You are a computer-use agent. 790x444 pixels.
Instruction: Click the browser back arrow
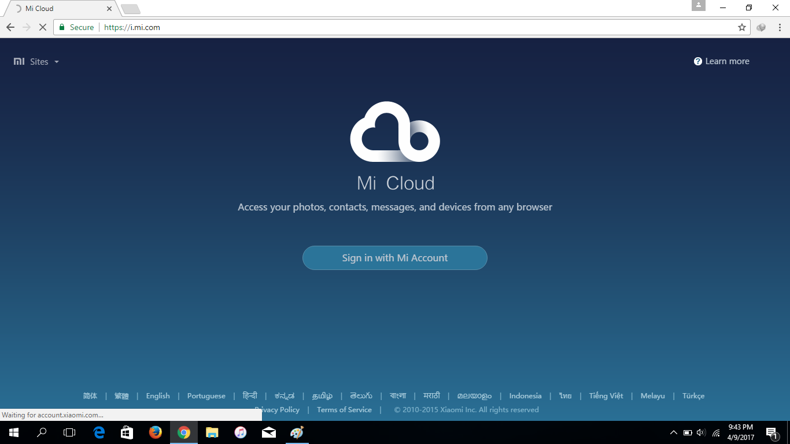(x=10, y=27)
